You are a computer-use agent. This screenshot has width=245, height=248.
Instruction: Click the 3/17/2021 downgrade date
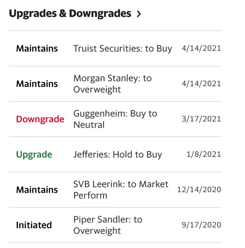point(201,119)
